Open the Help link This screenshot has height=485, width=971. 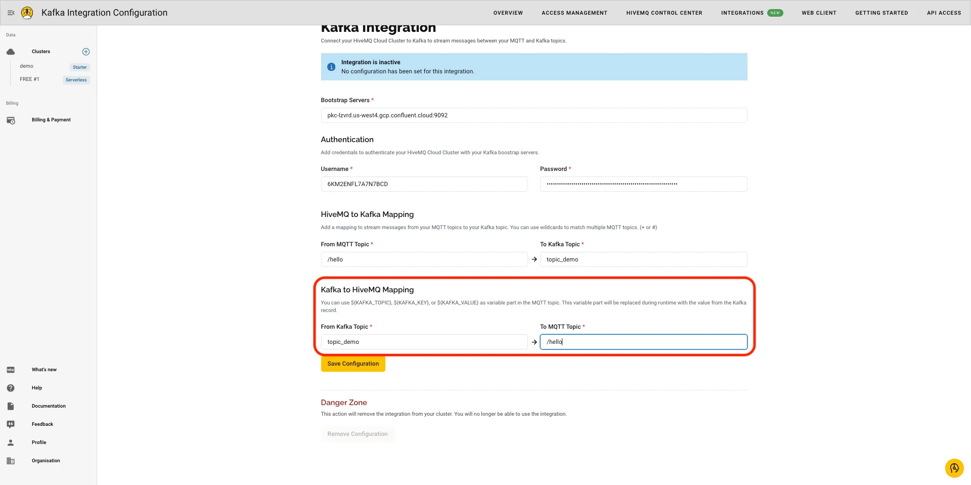pyautogui.click(x=37, y=388)
